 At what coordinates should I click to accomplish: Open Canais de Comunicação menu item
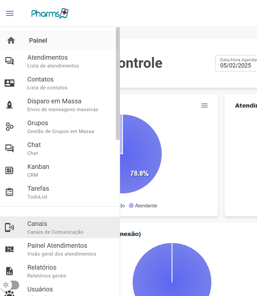coord(60,228)
